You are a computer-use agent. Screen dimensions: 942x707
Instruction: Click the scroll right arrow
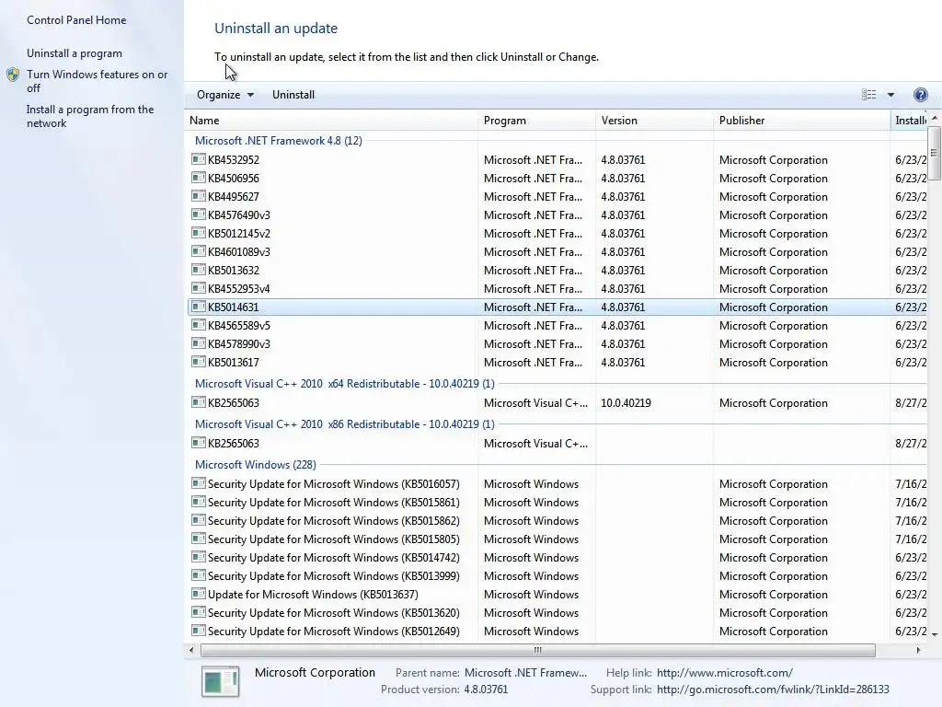(918, 650)
